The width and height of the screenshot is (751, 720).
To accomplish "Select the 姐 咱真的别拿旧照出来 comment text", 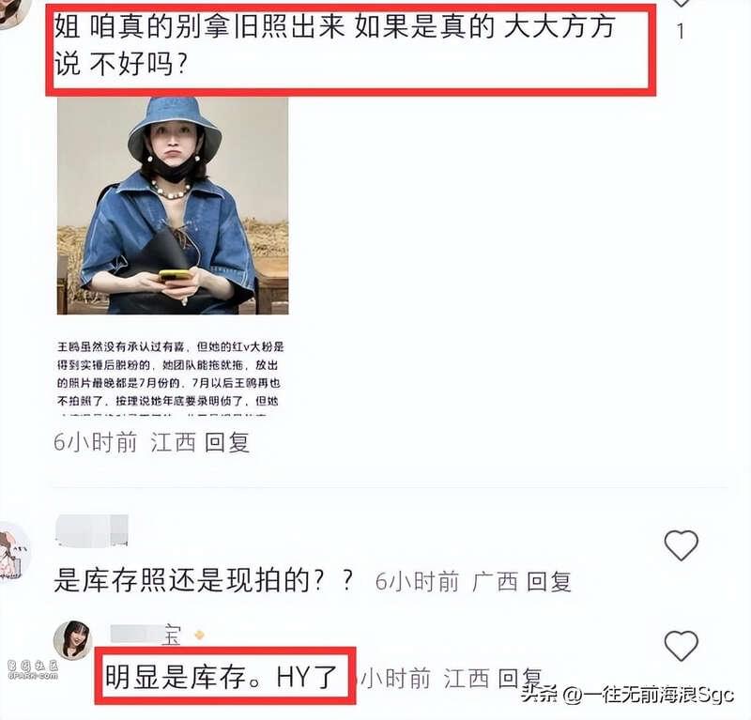I will click(334, 45).
